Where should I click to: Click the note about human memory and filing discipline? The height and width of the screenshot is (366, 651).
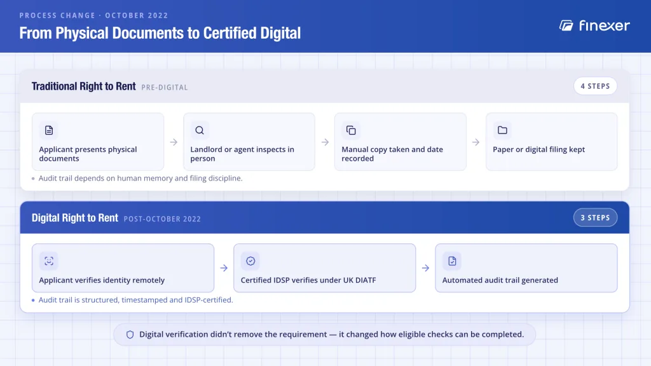tap(140, 179)
